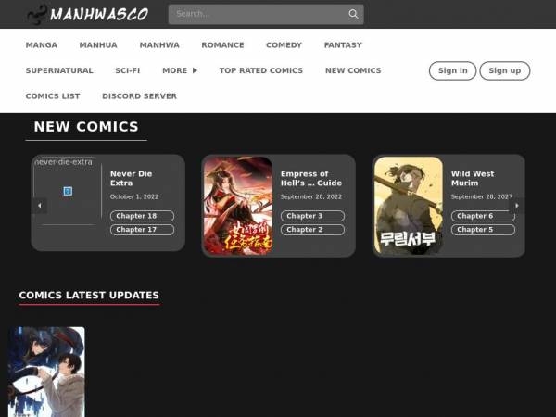Click the Sign in button
556x417 pixels.
coord(453,71)
